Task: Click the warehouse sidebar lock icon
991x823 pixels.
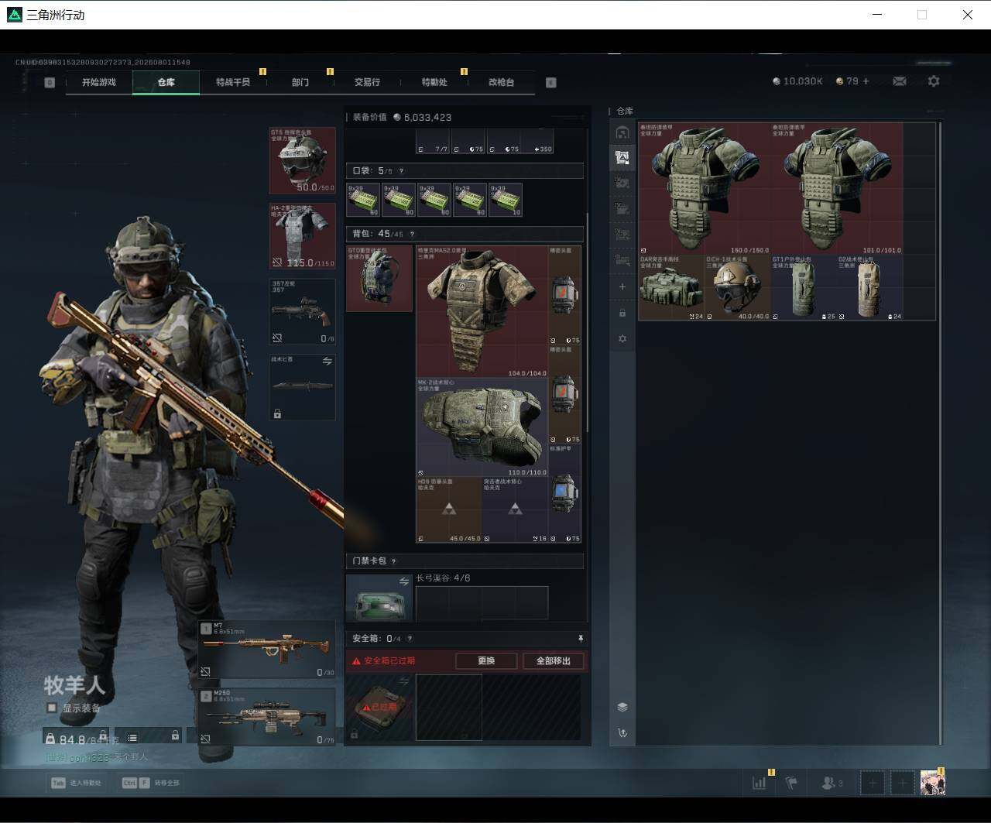Action: pyautogui.click(x=622, y=313)
